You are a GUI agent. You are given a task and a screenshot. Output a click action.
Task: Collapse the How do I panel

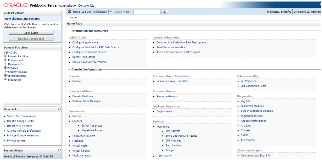[59, 109]
